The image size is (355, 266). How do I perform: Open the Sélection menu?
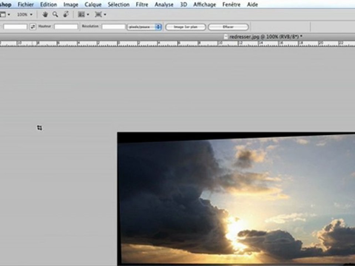click(119, 4)
